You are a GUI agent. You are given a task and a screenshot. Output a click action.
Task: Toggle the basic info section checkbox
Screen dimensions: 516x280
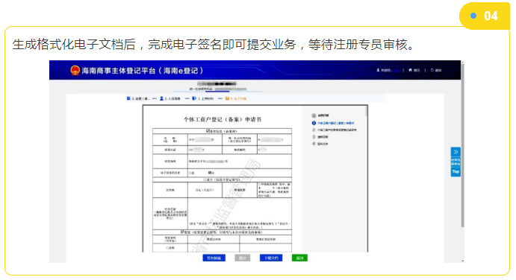[x=208, y=131]
